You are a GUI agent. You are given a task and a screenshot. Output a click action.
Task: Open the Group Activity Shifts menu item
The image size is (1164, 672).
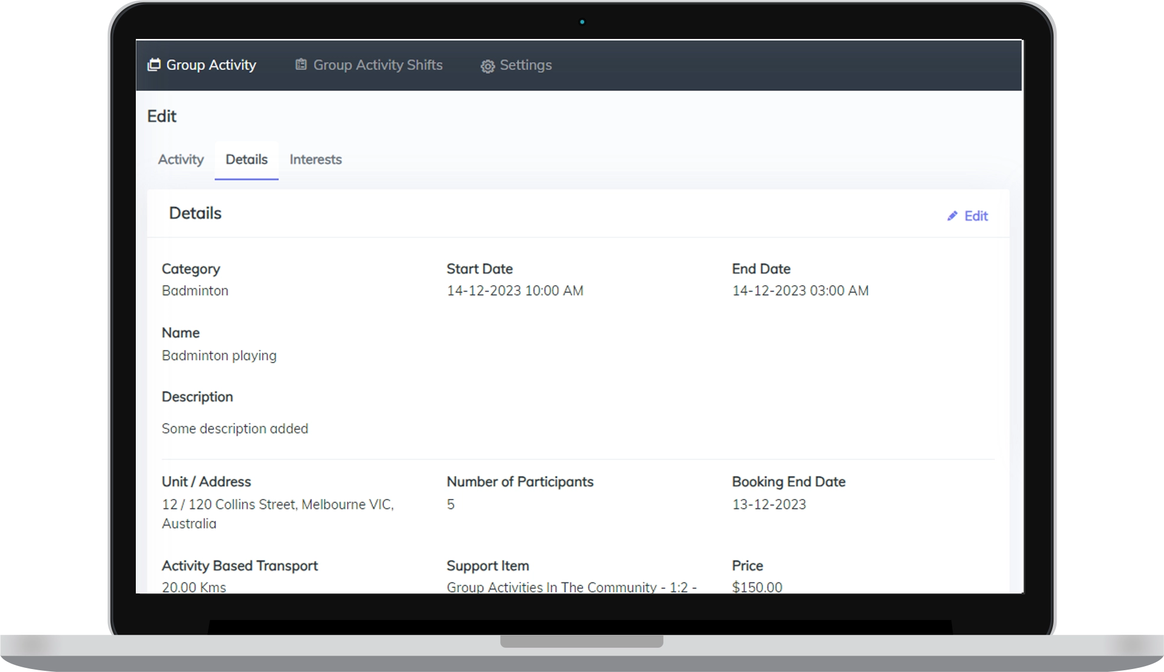[x=369, y=65]
